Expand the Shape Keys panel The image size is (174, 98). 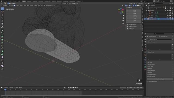tap(151, 52)
